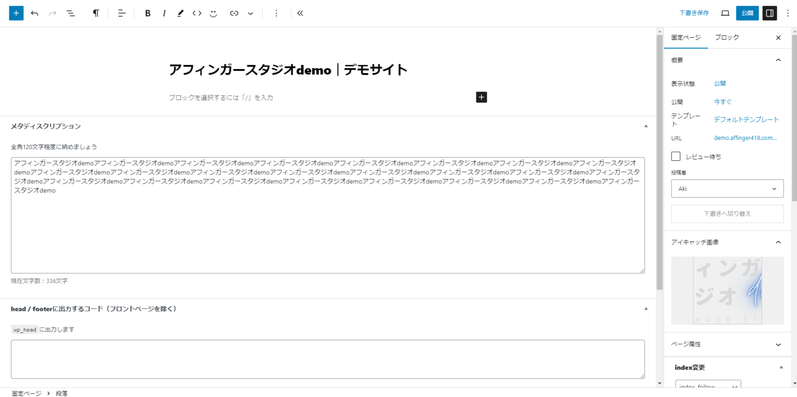Click the inline code formatting icon
Screen dimensions: 797x397
[x=197, y=13]
